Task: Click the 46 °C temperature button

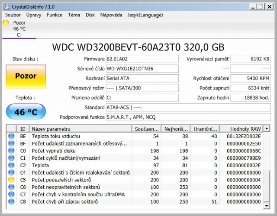Action: click(x=26, y=111)
